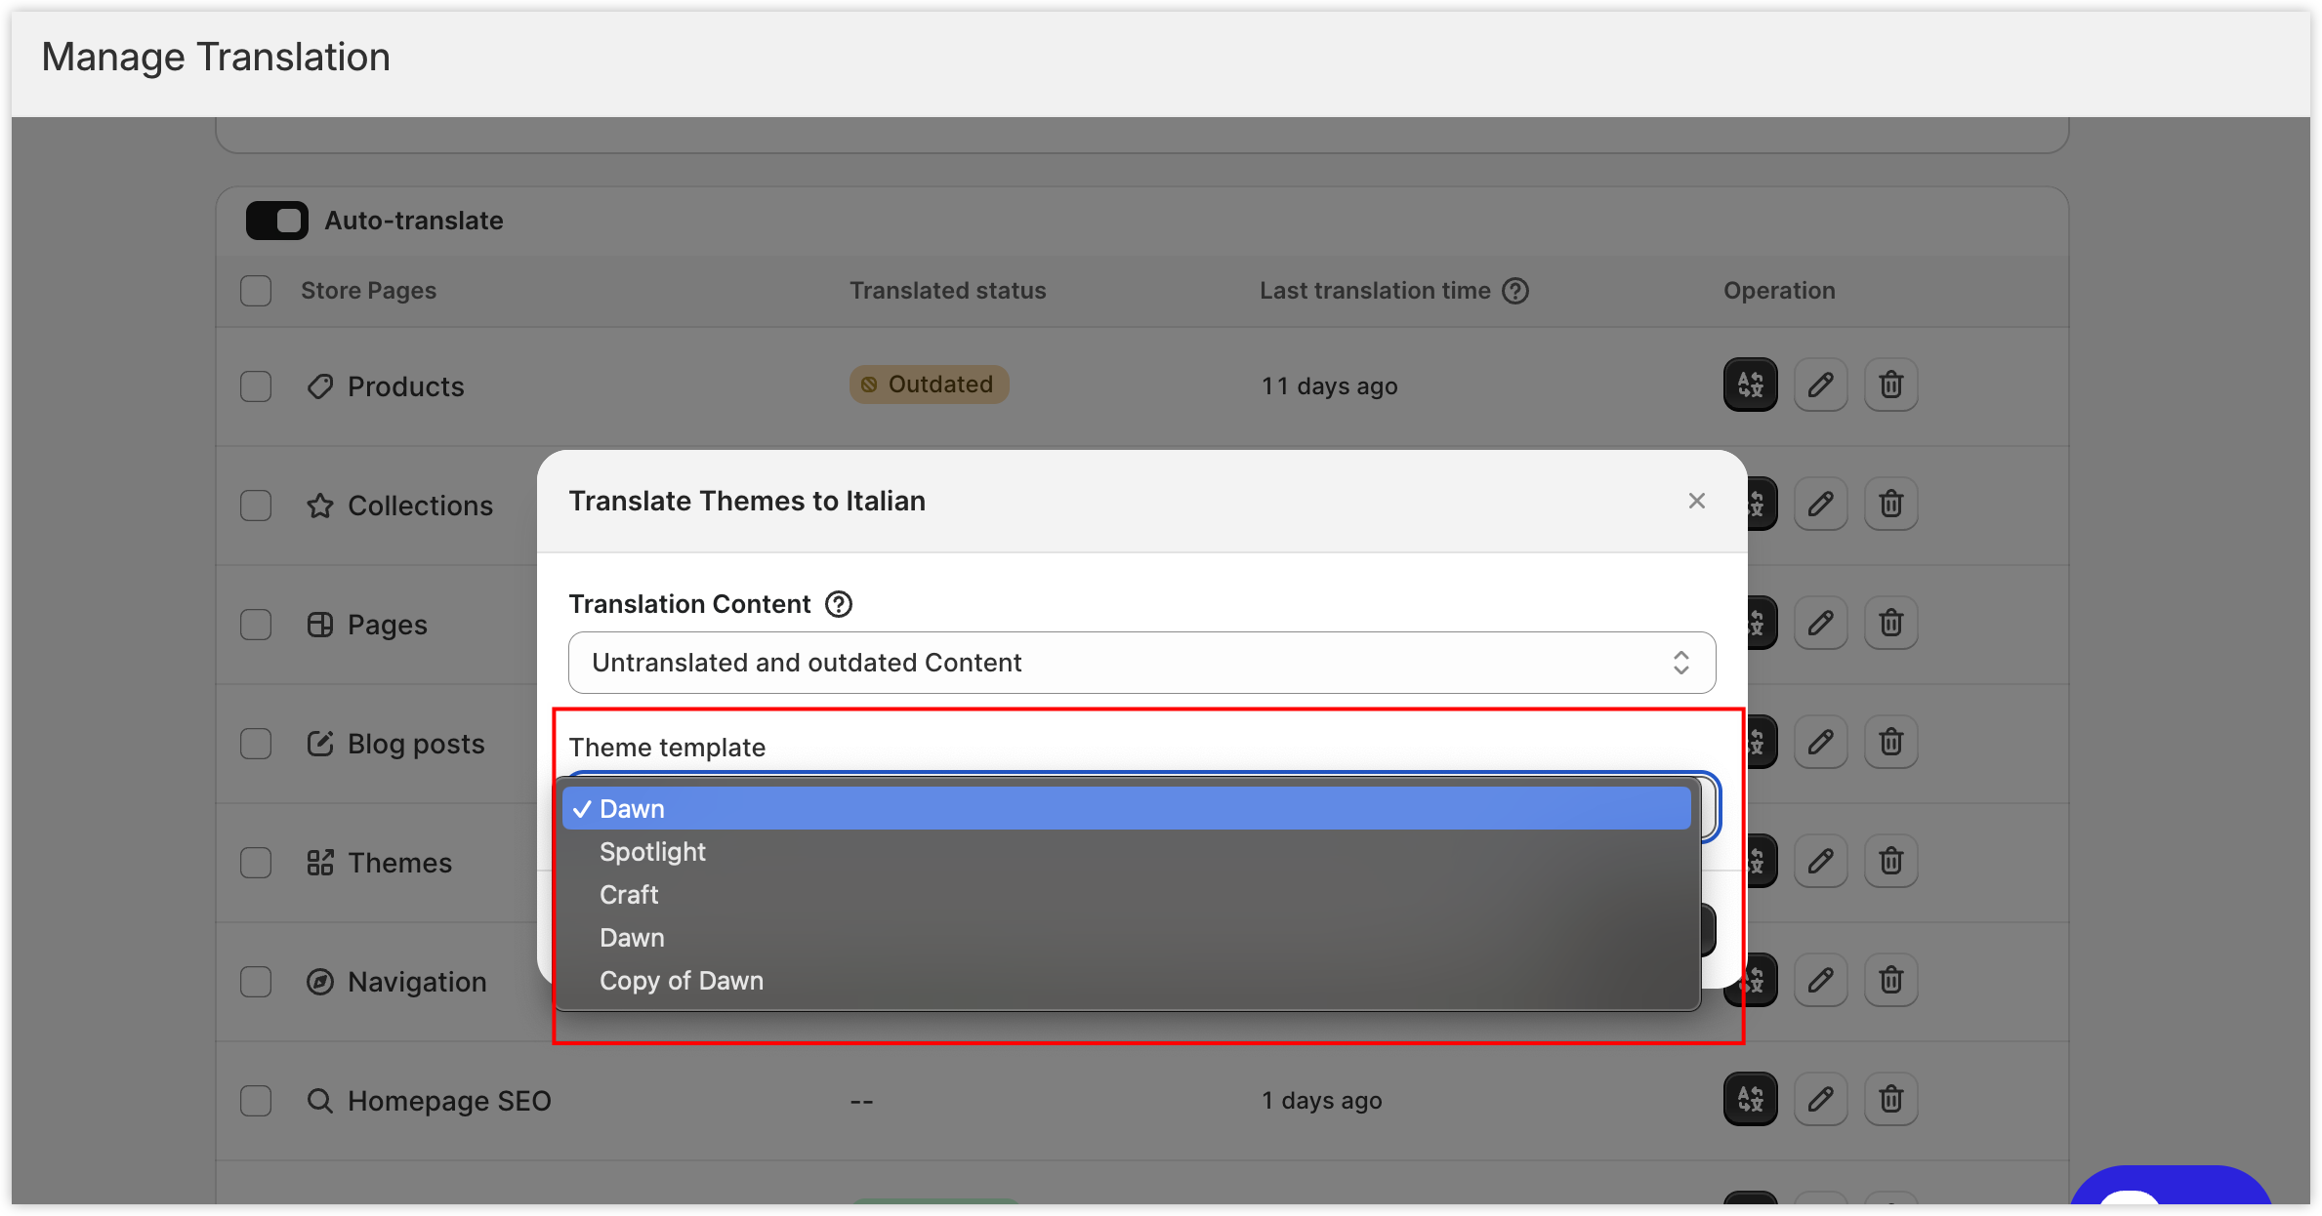Click the Homepage SEO row label

[x=449, y=1101]
